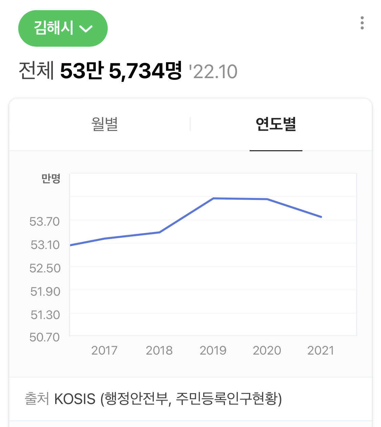The image size is (381, 427).
Task: Click the 2017 data point on the line
Action: tap(105, 239)
